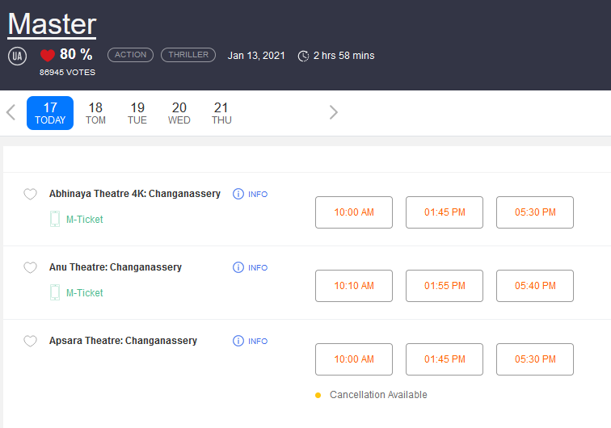Book 10:00 AM show at Abhinaya Theatre
Image resolution: width=611 pixels, height=428 pixels.
click(x=354, y=212)
